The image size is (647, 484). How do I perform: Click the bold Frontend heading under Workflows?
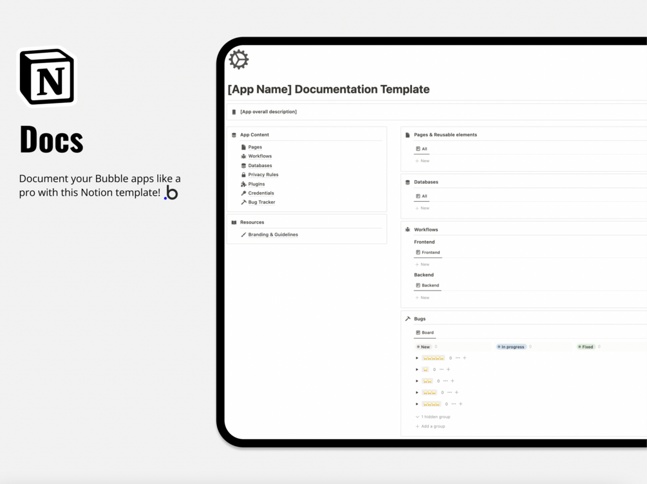424,242
